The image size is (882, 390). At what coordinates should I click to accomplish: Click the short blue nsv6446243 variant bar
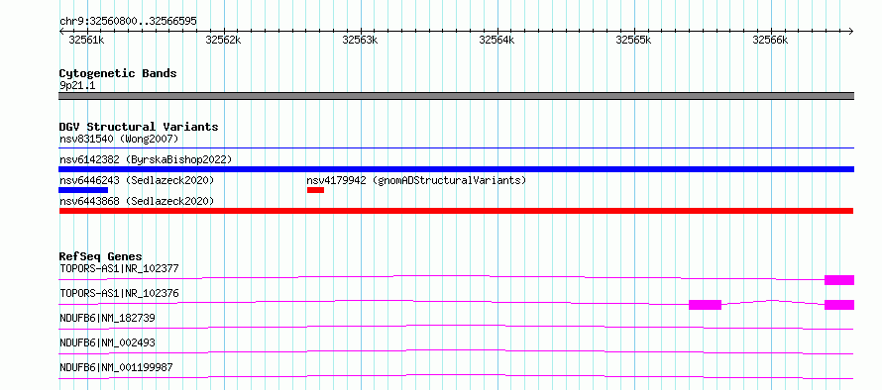point(83,190)
